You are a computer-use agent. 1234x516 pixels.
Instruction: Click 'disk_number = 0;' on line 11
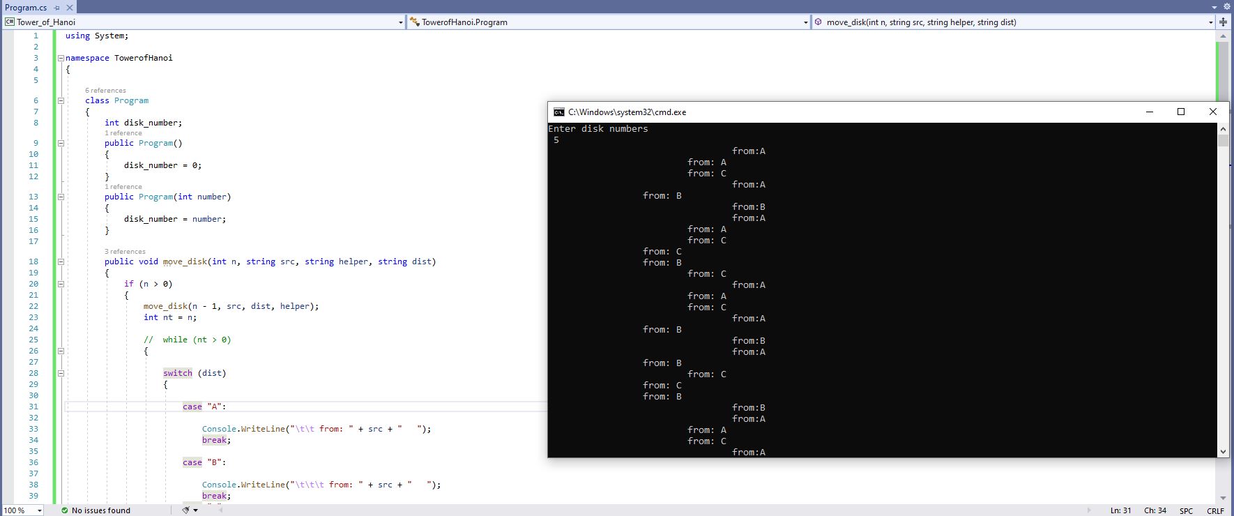point(162,165)
